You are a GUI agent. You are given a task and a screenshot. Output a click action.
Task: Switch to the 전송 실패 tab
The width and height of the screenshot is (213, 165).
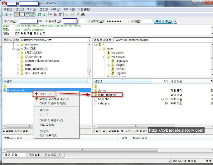click(x=34, y=155)
